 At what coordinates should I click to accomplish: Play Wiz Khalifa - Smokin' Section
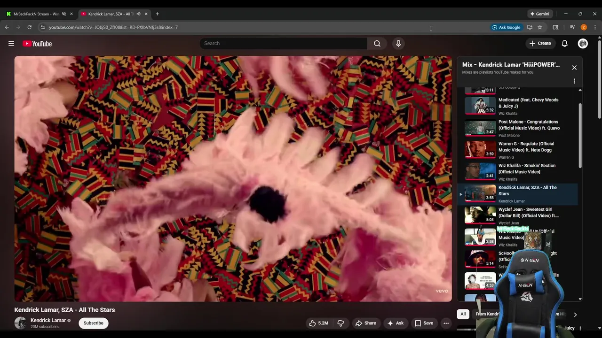[518, 172]
